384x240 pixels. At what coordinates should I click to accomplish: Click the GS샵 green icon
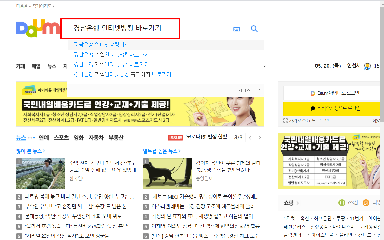(342, 203)
